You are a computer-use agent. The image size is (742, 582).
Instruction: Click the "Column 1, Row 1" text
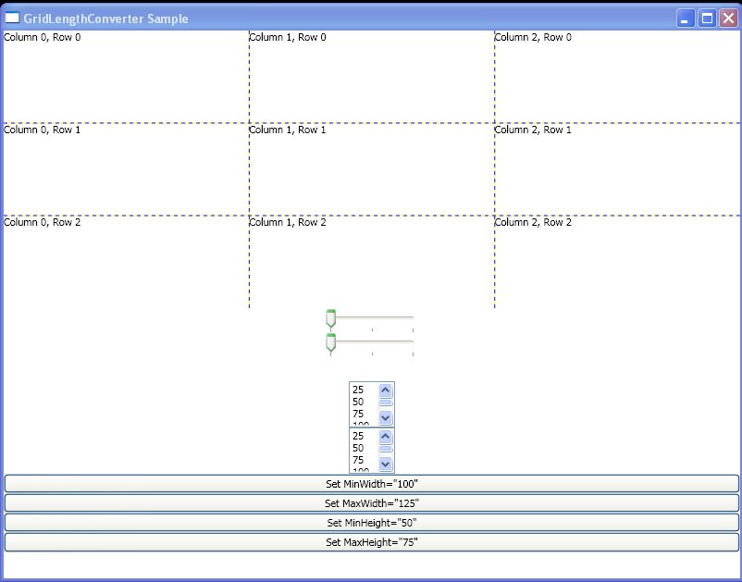[x=288, y=130]
